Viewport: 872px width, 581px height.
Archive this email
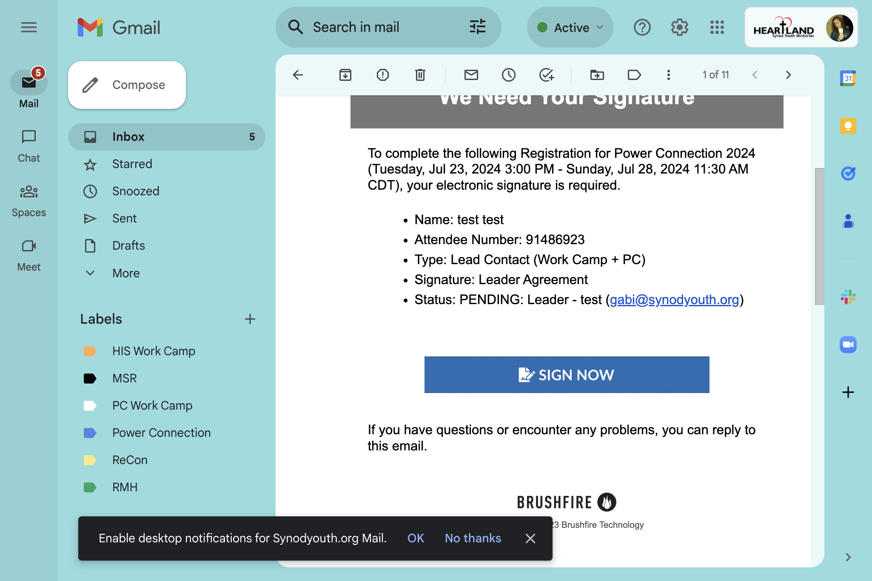pos(345,75)
